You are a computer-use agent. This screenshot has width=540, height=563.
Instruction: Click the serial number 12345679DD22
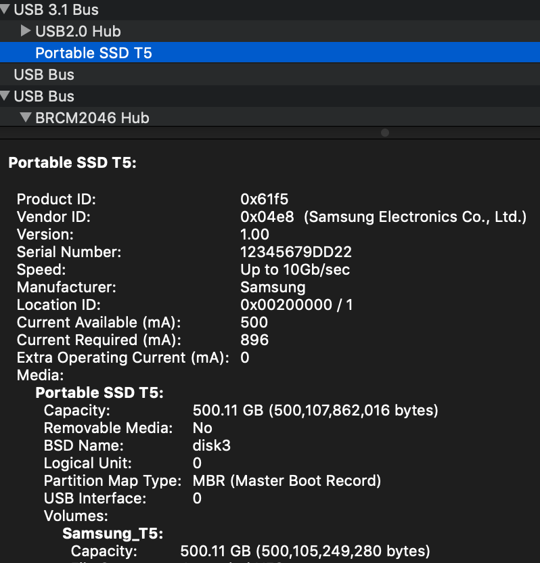point(296,252)
